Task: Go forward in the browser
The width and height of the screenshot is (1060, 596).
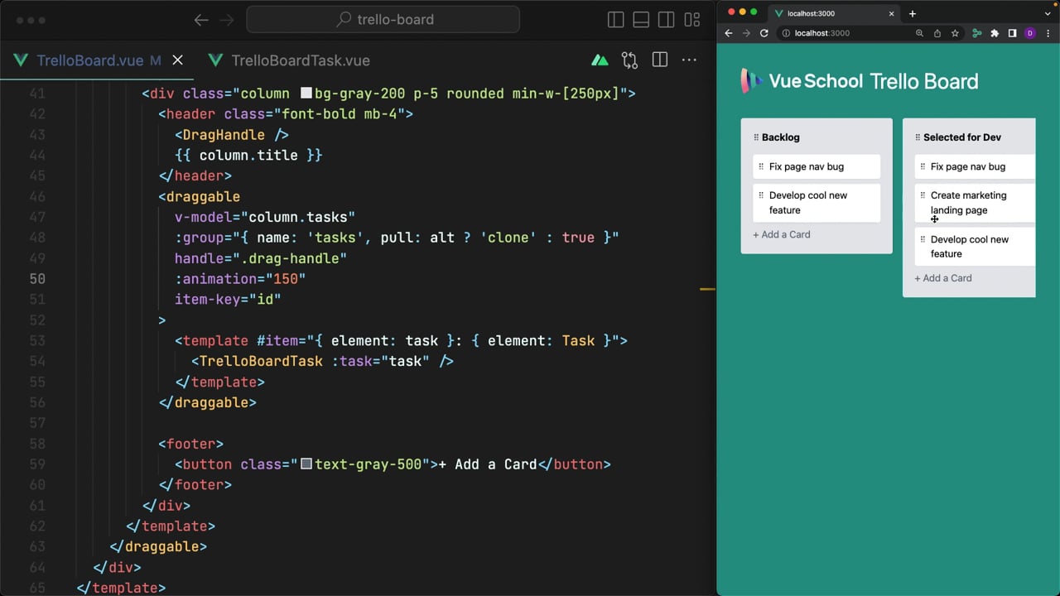Action: coord(746,33)
